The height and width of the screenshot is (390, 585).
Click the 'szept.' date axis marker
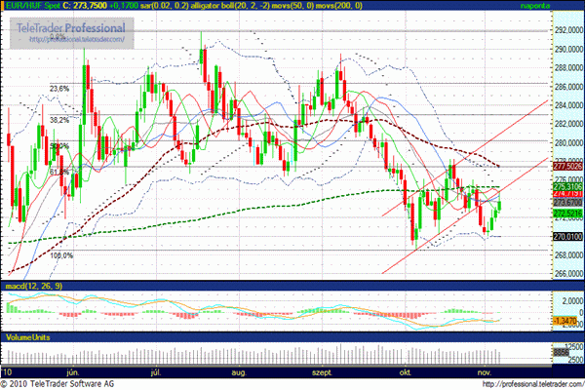point(322,371)
